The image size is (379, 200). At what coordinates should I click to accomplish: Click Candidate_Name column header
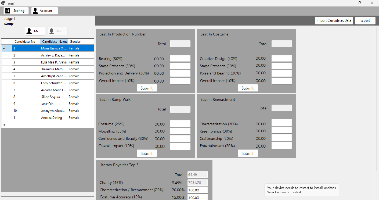(x=54, y=42)
